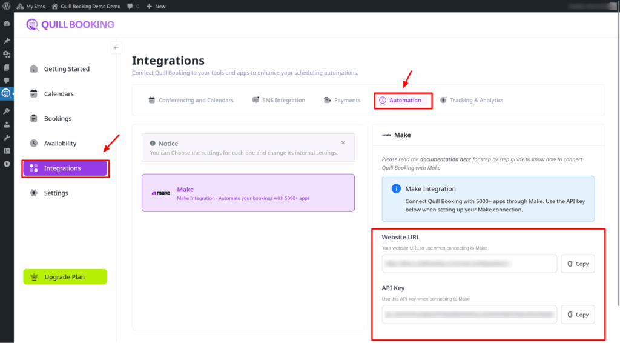Image resolution: width=620 pixels, height=343 pixels.
Task: Open comments bubble in top admin bar
Action: 133,6
